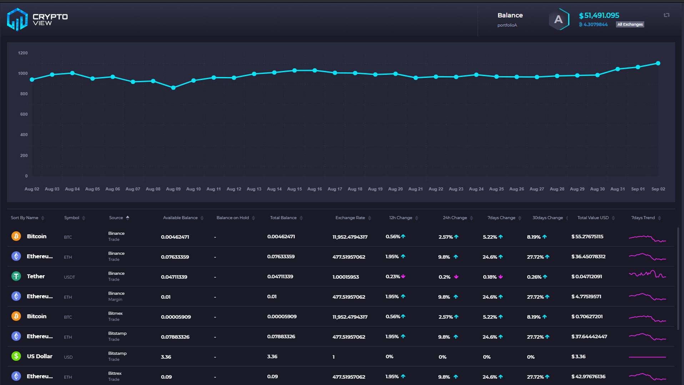684x385 pixels.
Task: Click the US Dollar currency icon
Action: pos(16,356)
